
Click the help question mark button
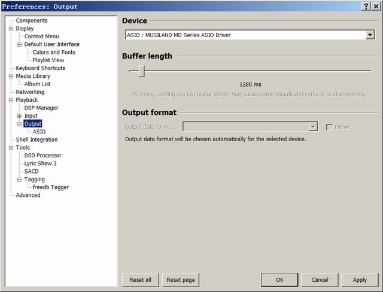point(366,6)
